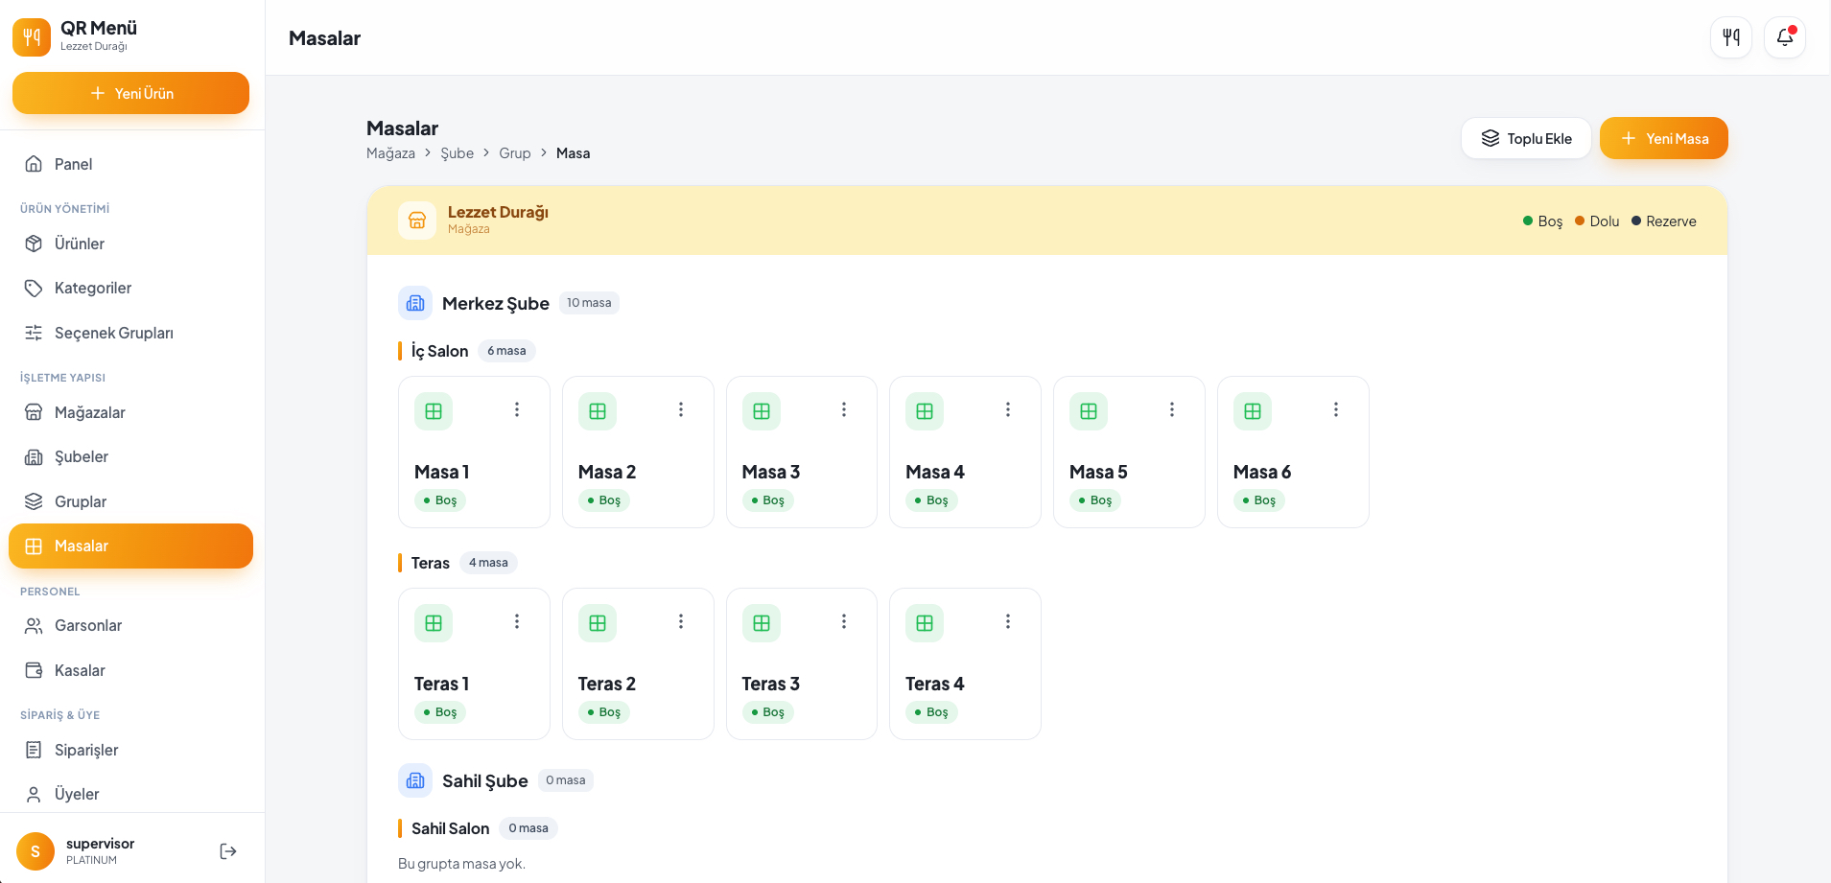This screenshot has width=1831, height=883.
Task: Open the Masa 1 three-dot options menu
Action: tap(517, 409)
